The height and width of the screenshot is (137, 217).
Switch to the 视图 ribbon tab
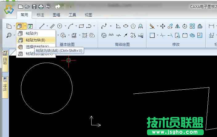coord(88,15)
